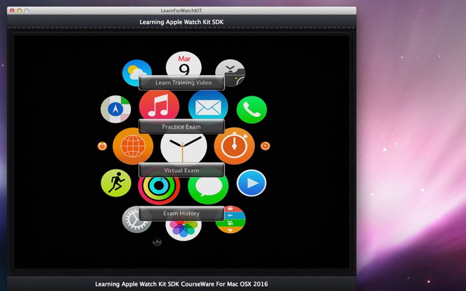Open the Practice Exam button
This screenshot has height=291, width=466.
182,126
